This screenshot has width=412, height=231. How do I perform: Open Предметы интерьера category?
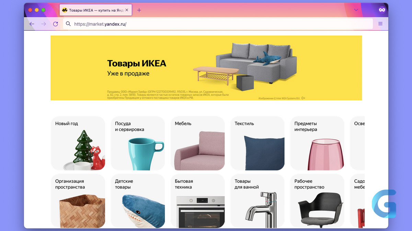tap(317, 143)
